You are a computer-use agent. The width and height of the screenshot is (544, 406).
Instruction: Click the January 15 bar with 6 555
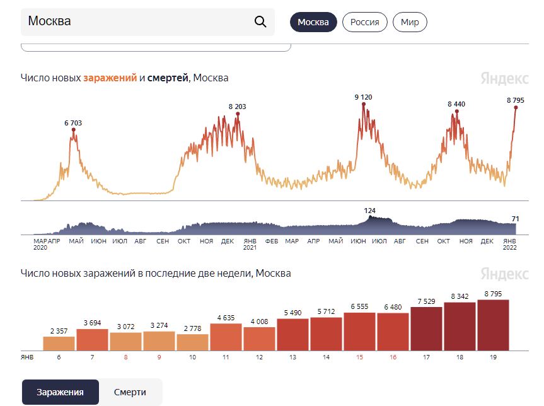(x=359, y=332)
